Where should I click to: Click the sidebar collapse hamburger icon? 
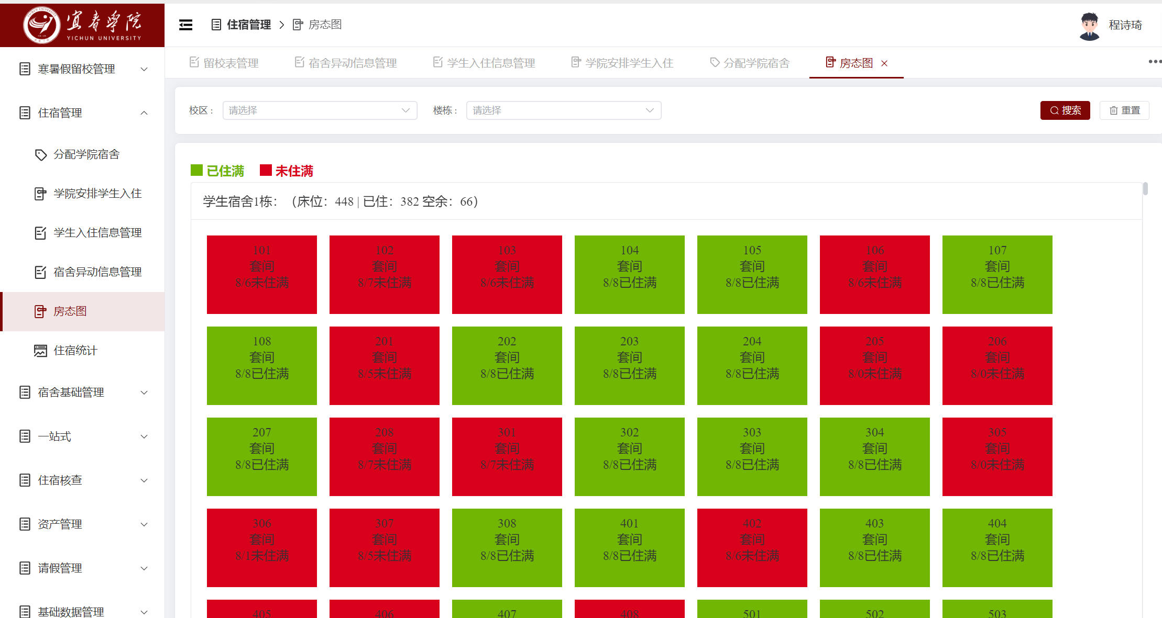pyautogui.click(x=185, y=25)
